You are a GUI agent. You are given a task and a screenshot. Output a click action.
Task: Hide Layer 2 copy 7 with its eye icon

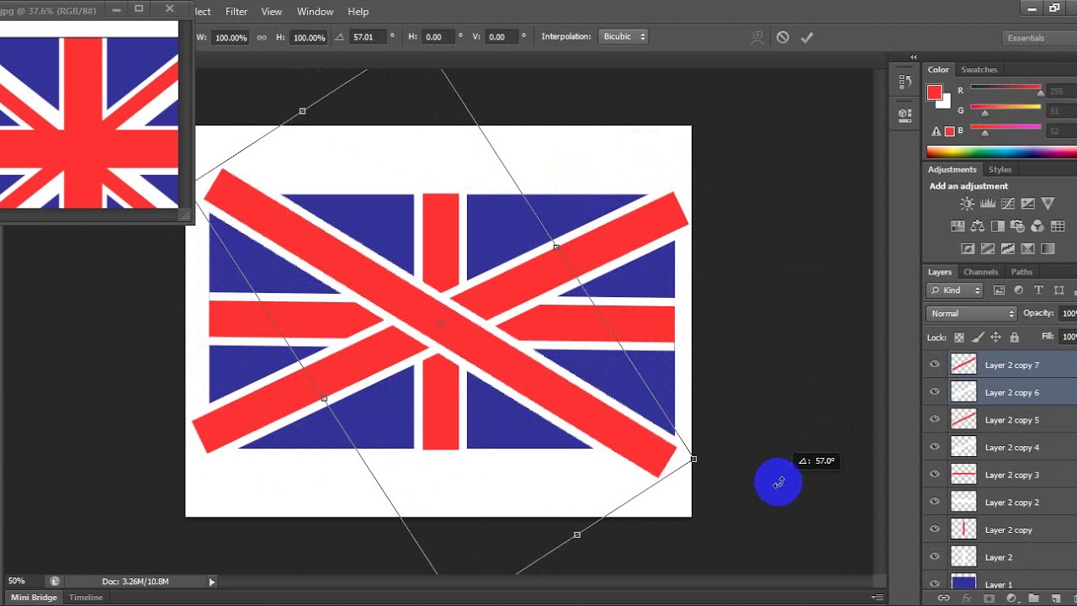[935, 364]
